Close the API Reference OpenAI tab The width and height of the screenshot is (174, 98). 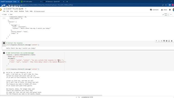tap(63, 2)
